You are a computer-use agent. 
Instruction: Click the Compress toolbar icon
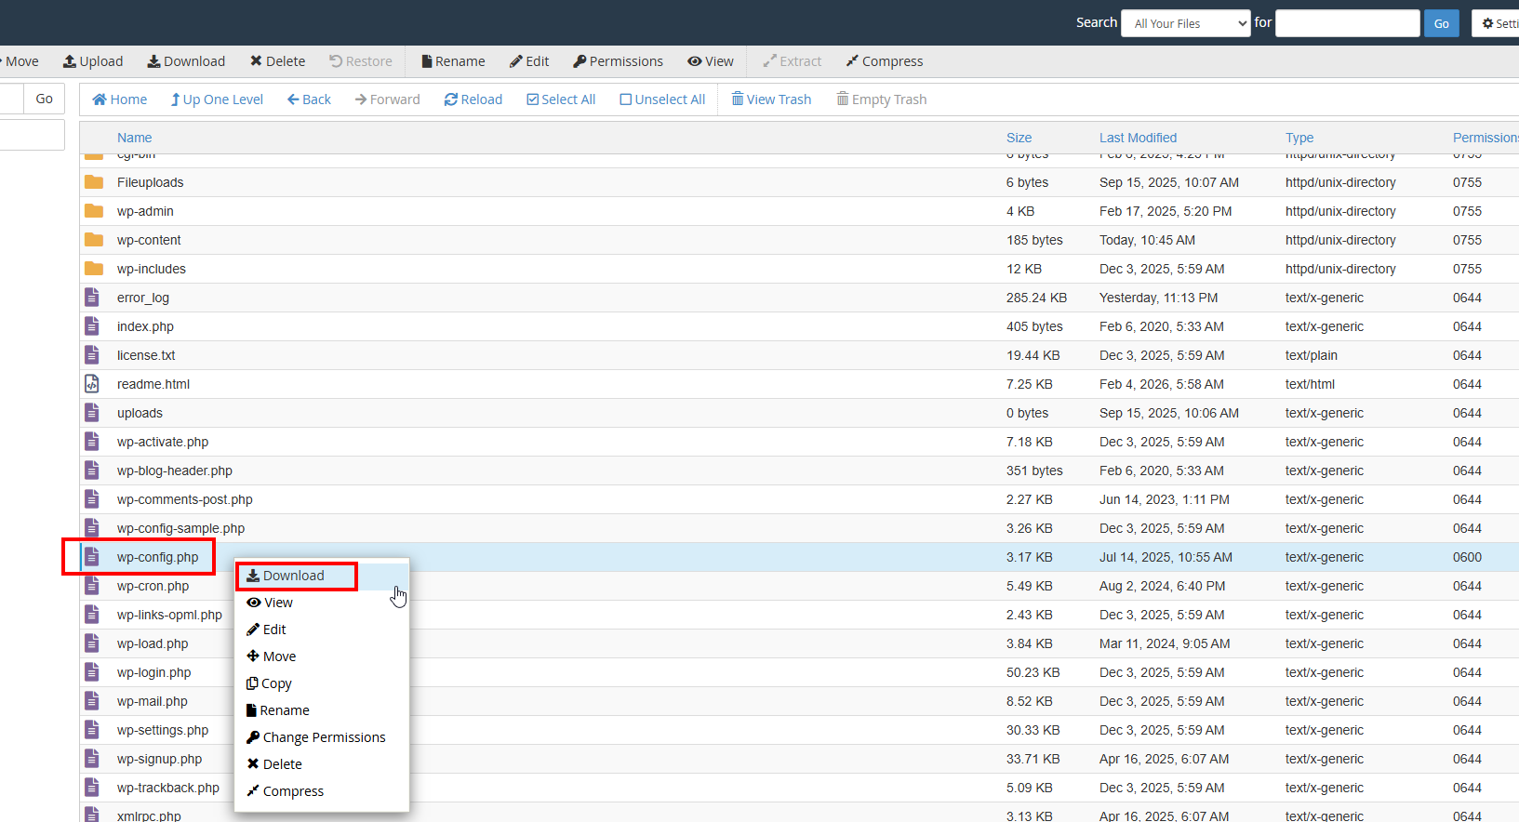coord(852,61)
